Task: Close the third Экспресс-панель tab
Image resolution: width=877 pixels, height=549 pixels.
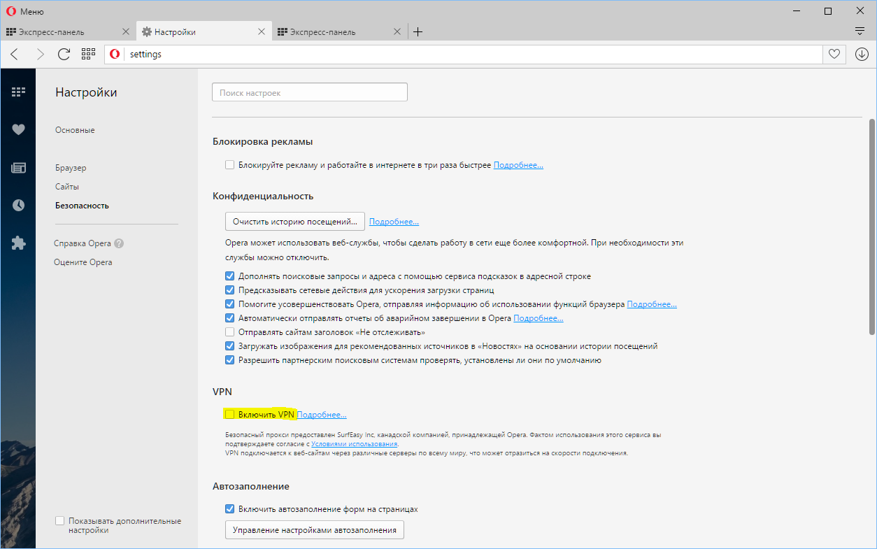Action: pyautogui.click(x=397, y=31)
